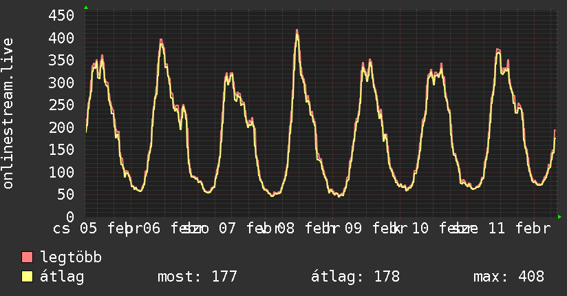
Task: Click the 'most: 177' current value
Action: 197,277
